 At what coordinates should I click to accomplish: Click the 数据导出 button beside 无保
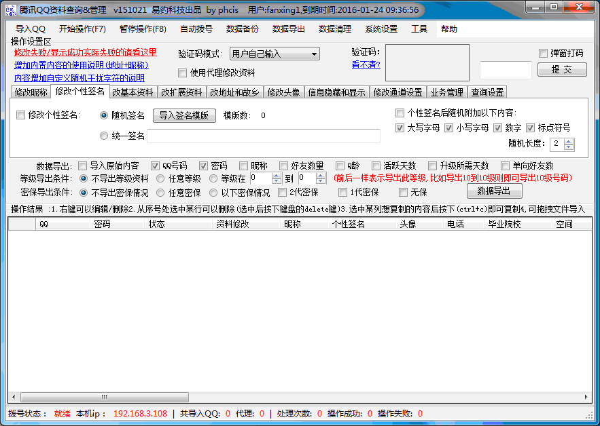495,191
